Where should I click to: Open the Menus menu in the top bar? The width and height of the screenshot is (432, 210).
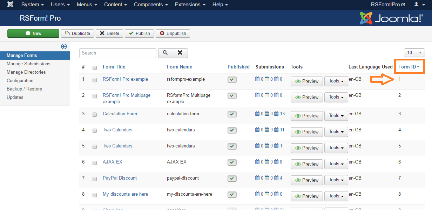tap(87, 5)
